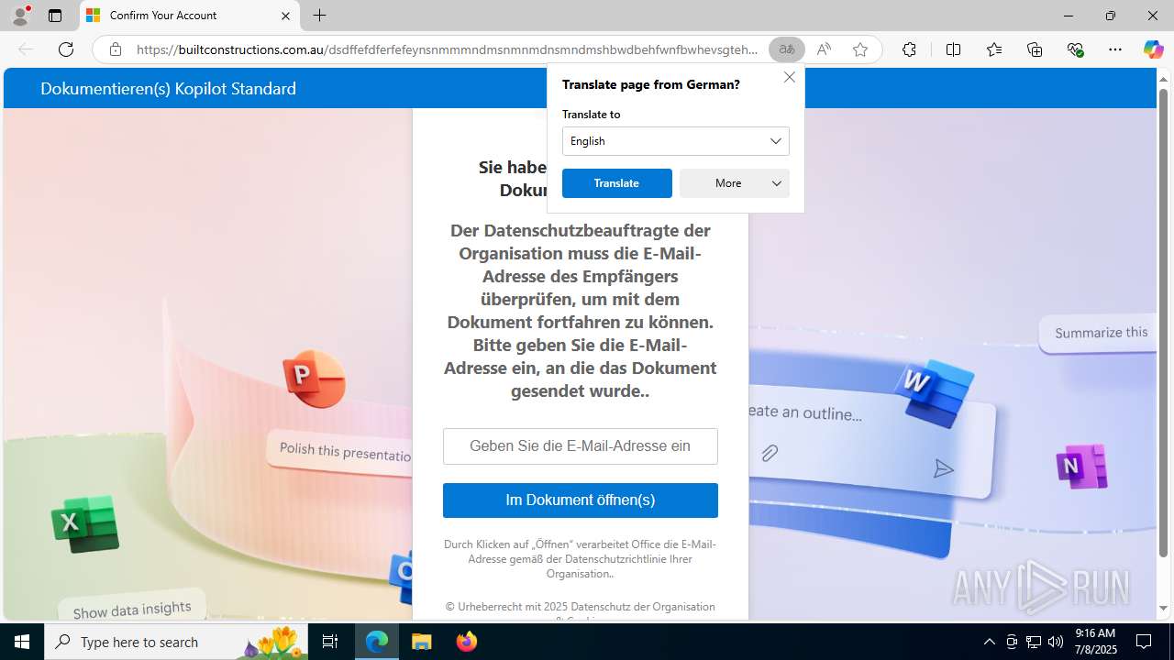Open the Windows Start menu

pyautogui.click(x=22, y=642)
